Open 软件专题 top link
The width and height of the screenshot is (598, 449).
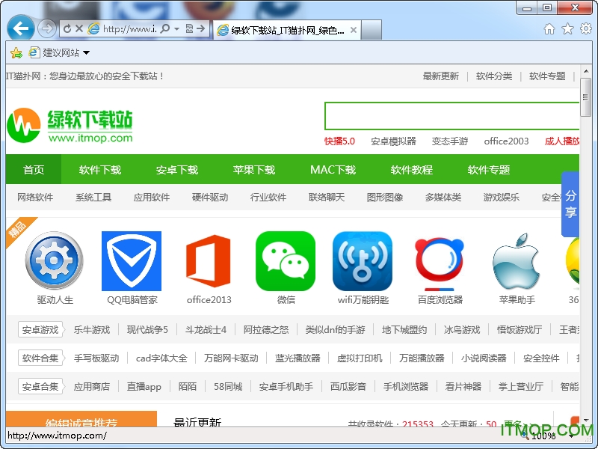(547, 76)
